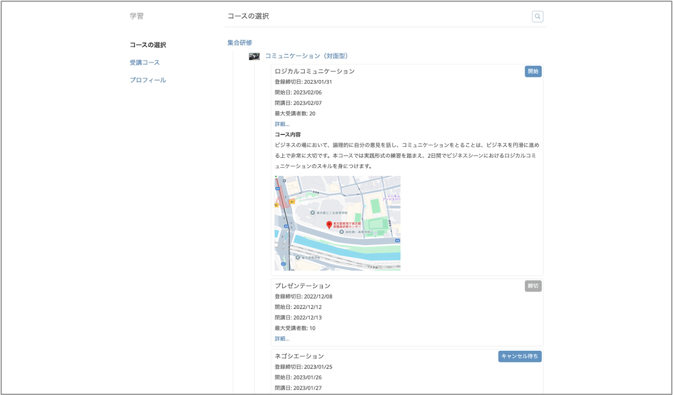Click 開始日: 2023/02/06 text
The width and height of the screenshot is (673, 395).
click(x=298, y=93)
